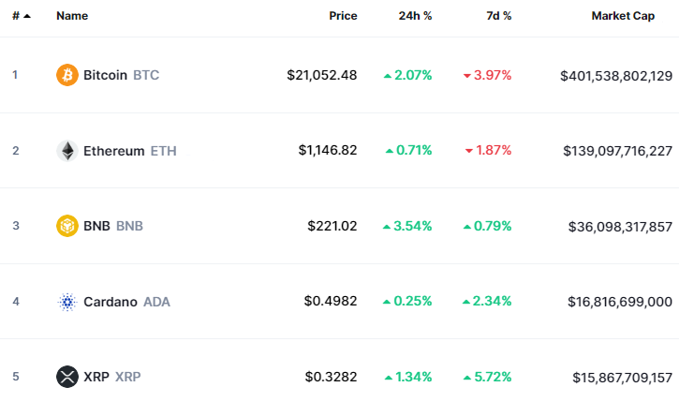Sort table by Name column header

(72, 16)
